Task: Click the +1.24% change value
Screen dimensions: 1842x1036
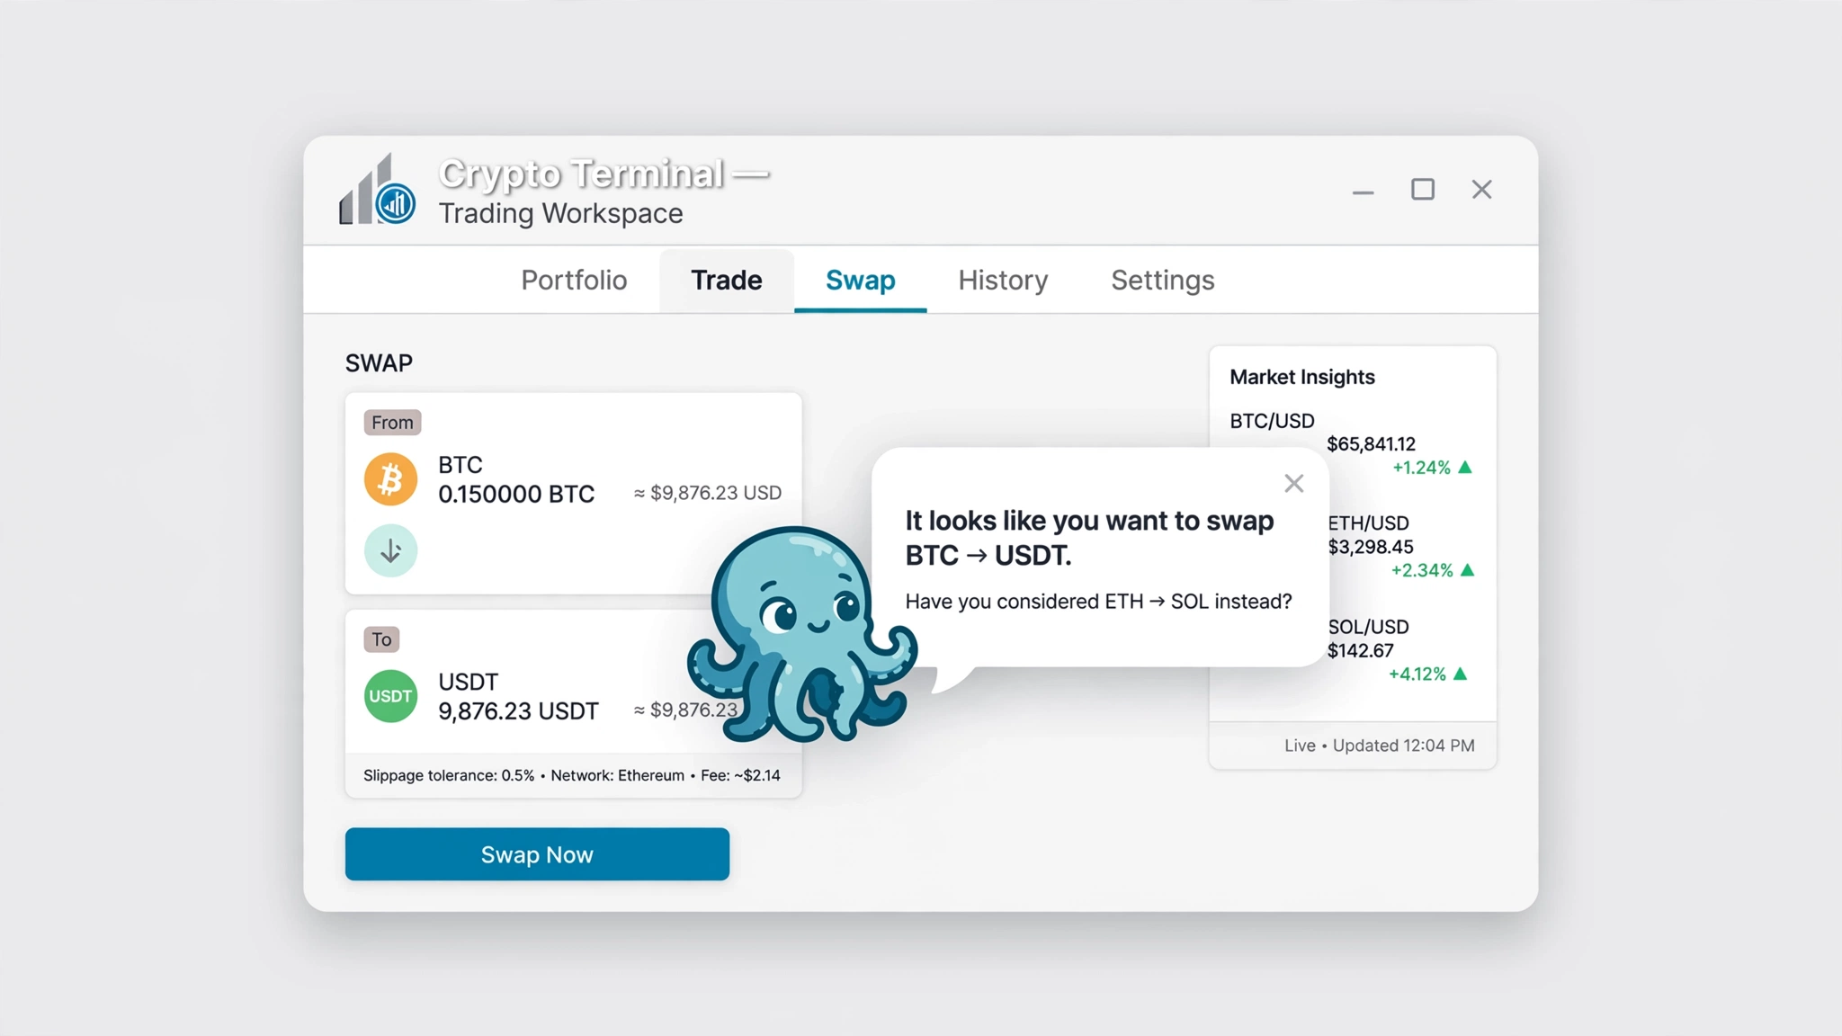Action: [1421, 468]
